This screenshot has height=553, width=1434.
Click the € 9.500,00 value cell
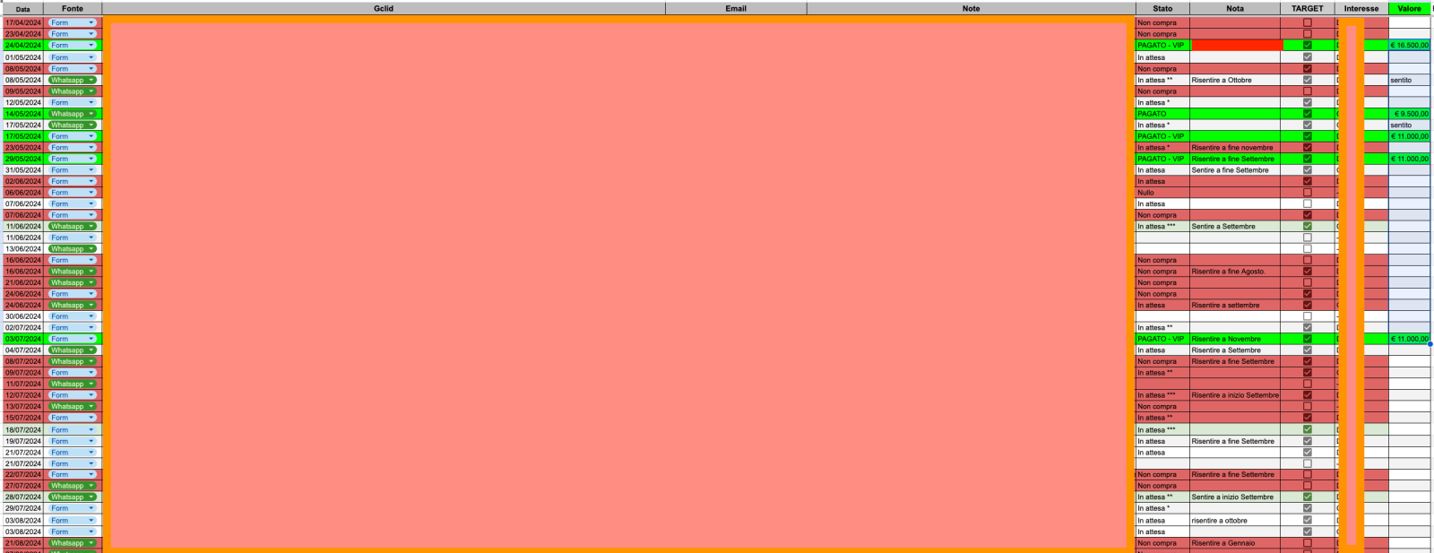(1409, 114)
